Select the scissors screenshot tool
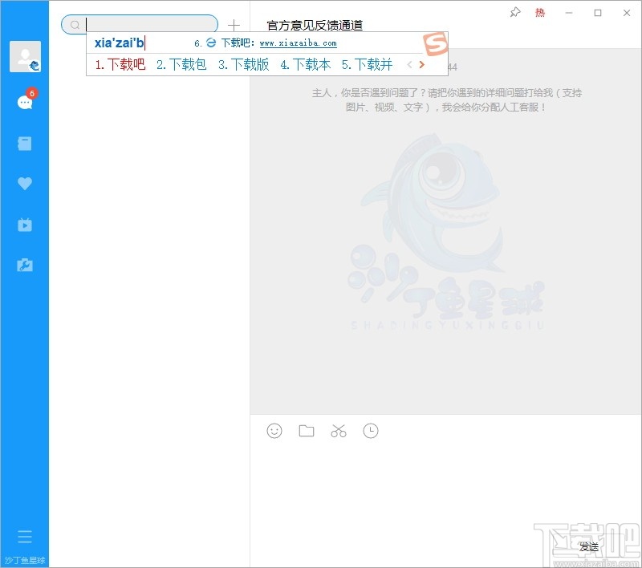The width and height of the screenshot is (642, 568). (338, 431)
